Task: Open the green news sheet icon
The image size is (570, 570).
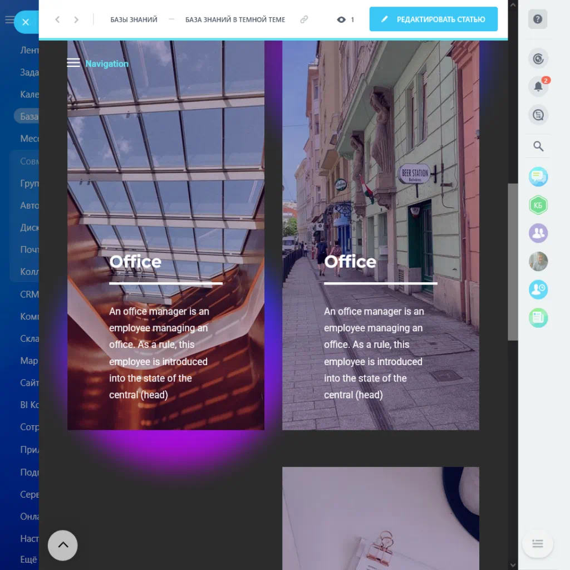Action: 538,318
